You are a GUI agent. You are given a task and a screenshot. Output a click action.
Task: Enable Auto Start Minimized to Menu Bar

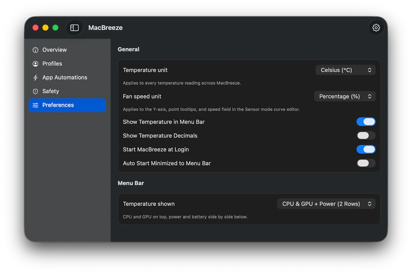click(366, 163)
